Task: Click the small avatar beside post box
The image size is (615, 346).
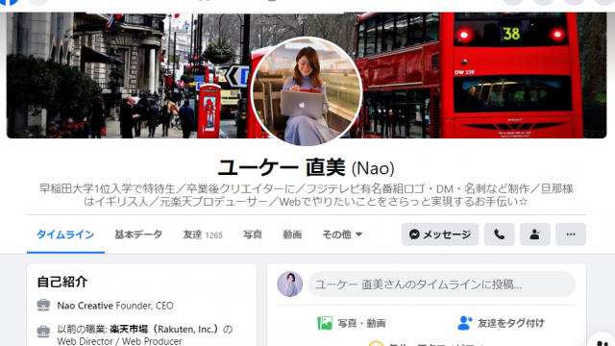Action: 289,284
